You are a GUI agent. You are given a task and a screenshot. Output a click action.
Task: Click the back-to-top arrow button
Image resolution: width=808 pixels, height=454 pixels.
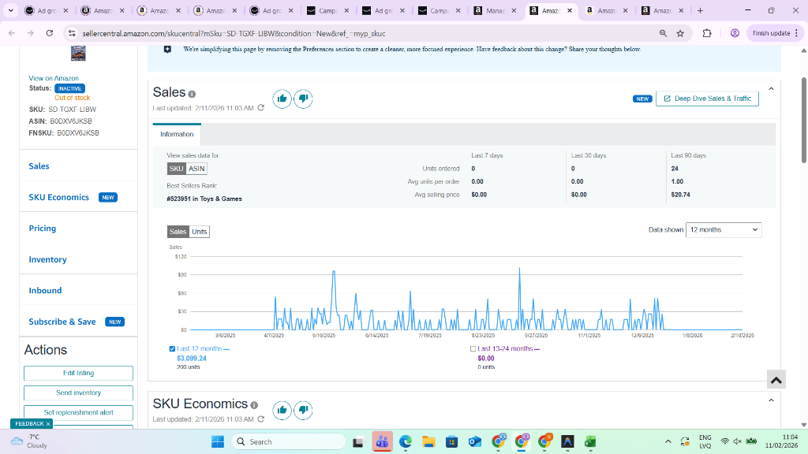click(x=776, y=380)
